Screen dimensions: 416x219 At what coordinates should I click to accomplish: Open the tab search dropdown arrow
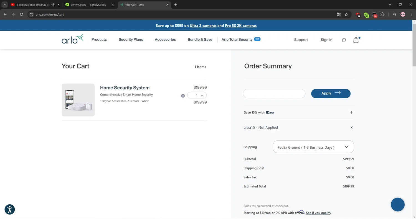click(4, 5)
